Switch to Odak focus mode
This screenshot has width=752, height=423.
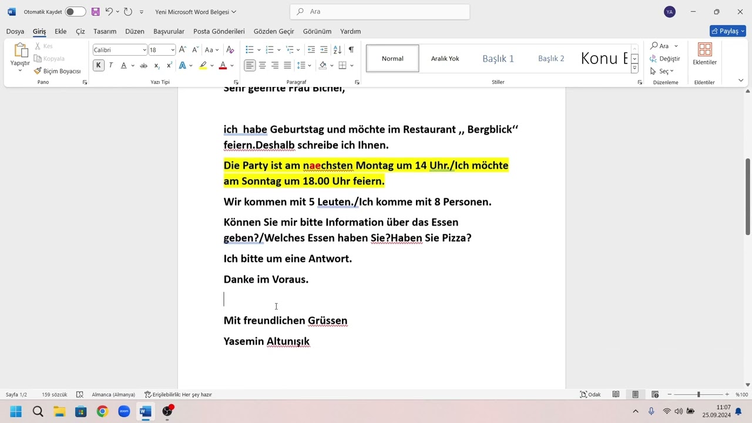coord(590,395)
